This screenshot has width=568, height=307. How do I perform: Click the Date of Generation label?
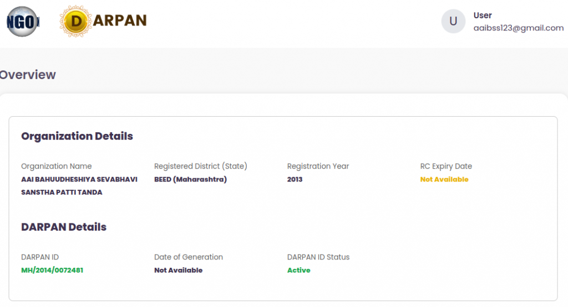(189, 257)
